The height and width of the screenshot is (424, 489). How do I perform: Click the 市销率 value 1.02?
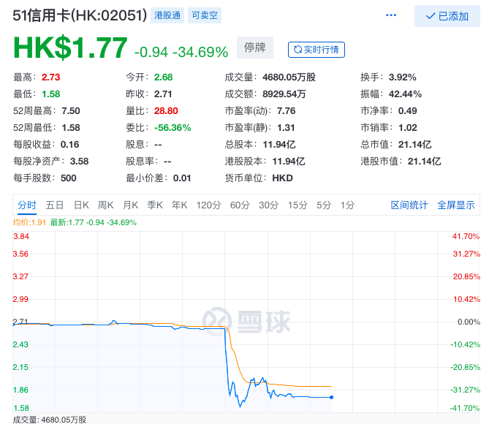pyautogui.click(x=408, y=128)
